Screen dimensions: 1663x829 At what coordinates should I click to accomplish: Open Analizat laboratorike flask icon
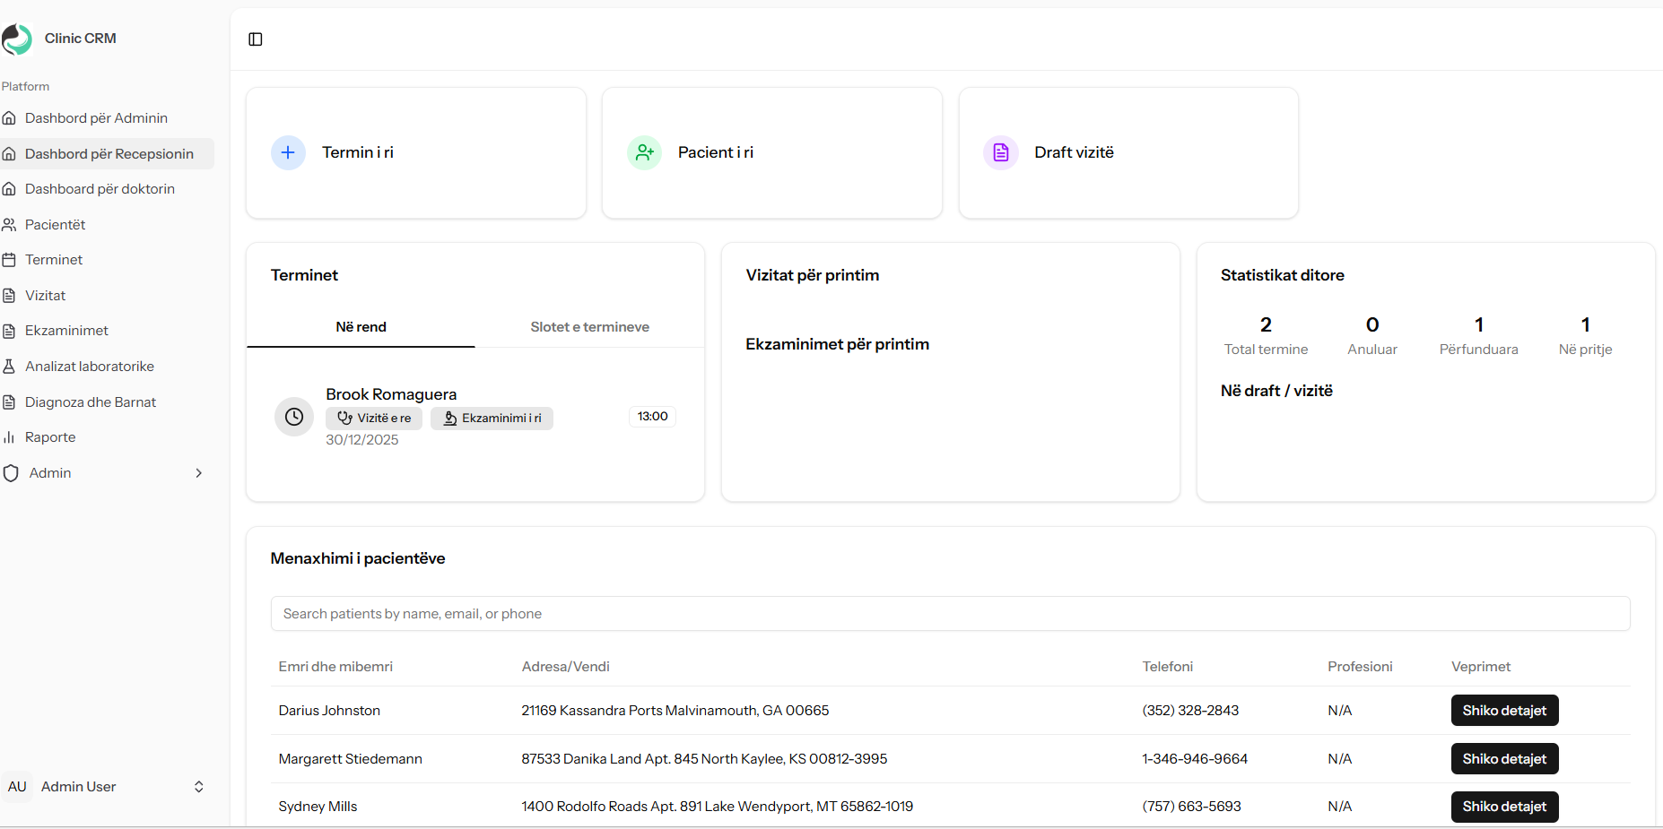tap(10, 367)
